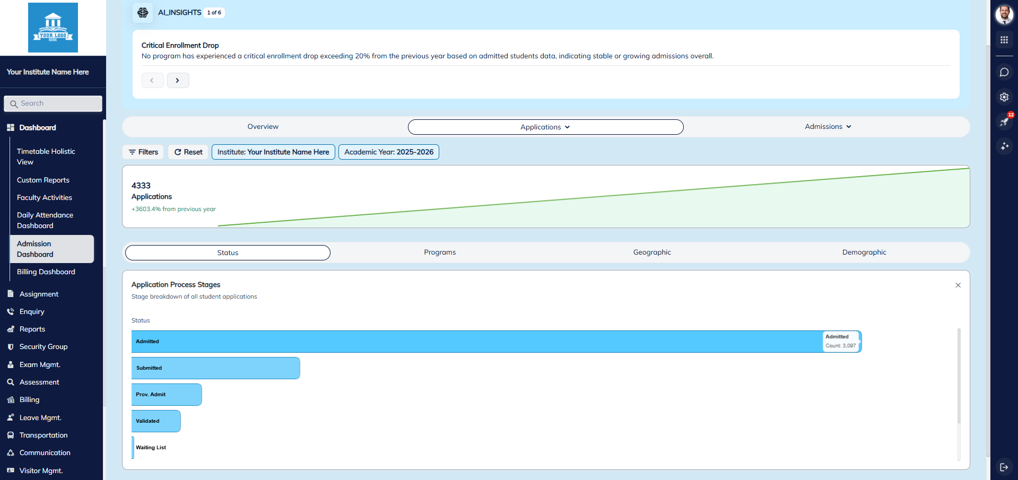Click inside the Search field

53,103
